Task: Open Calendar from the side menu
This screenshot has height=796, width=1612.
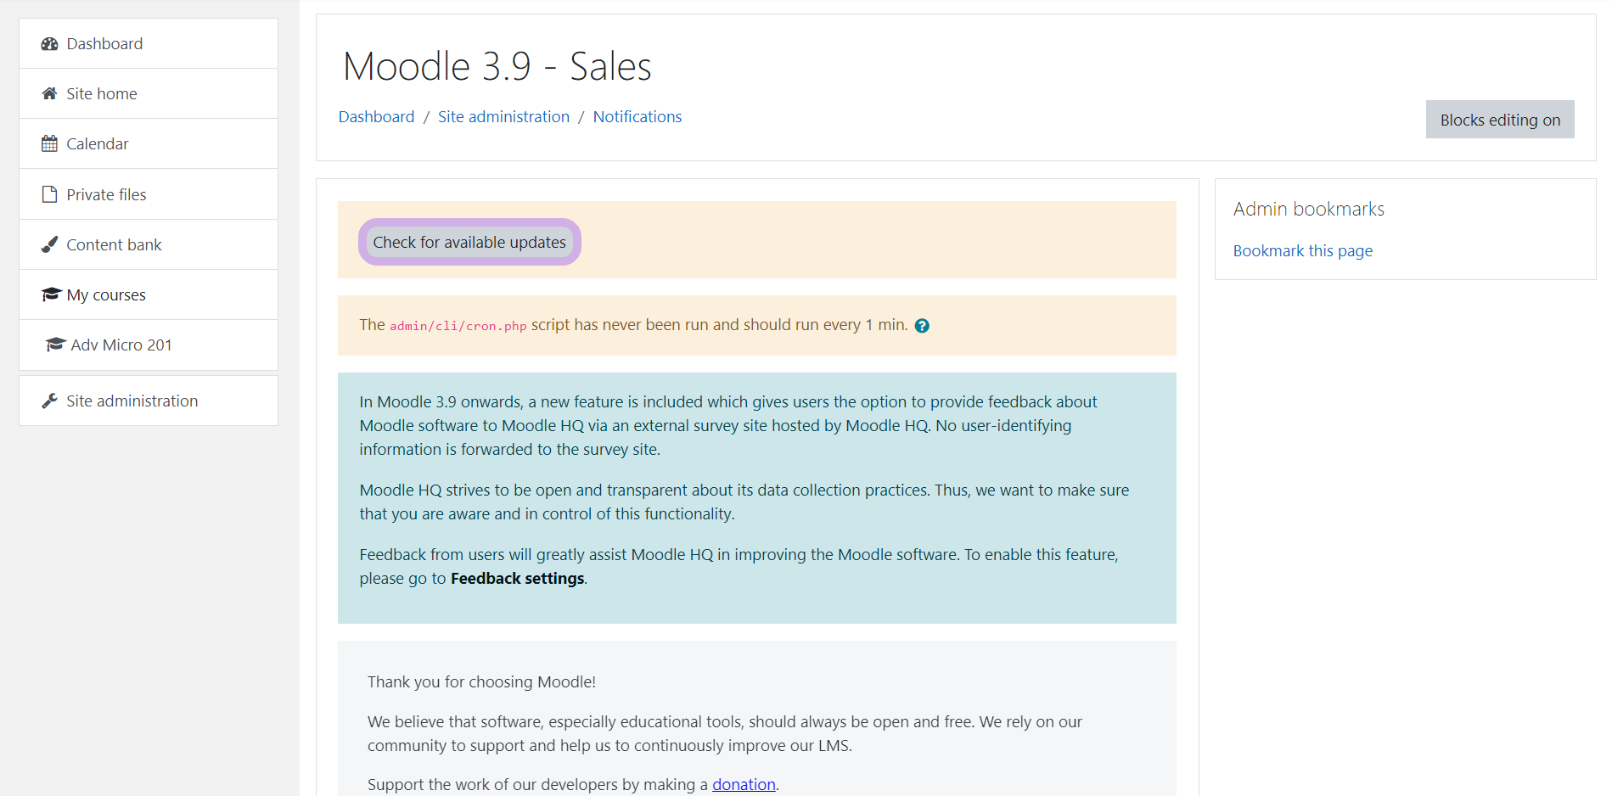Action: [98, 144]
